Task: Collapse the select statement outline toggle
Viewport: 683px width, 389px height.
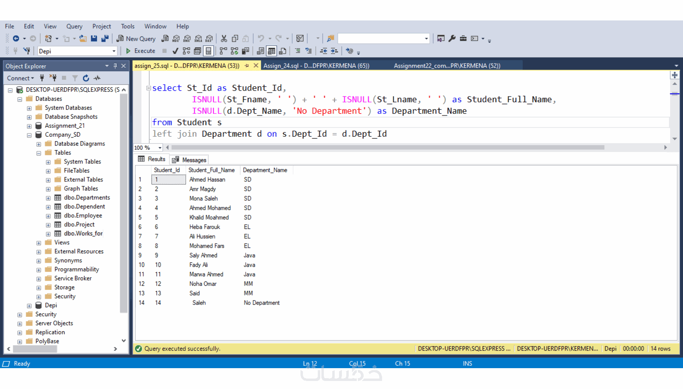Action: click(x=149, y=88)
